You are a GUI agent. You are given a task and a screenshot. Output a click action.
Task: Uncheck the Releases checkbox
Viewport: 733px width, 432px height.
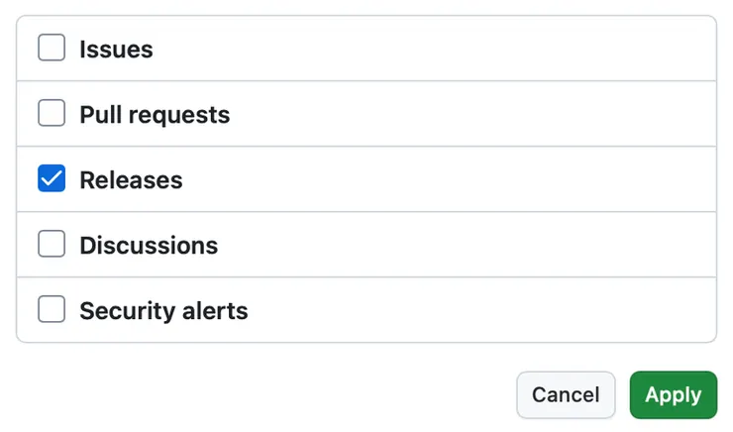click(52, 178)
